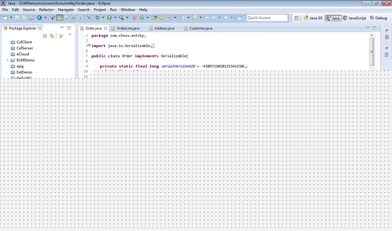
Task: Switch to the Debug perspective
Action: click(x=378, y=18)
